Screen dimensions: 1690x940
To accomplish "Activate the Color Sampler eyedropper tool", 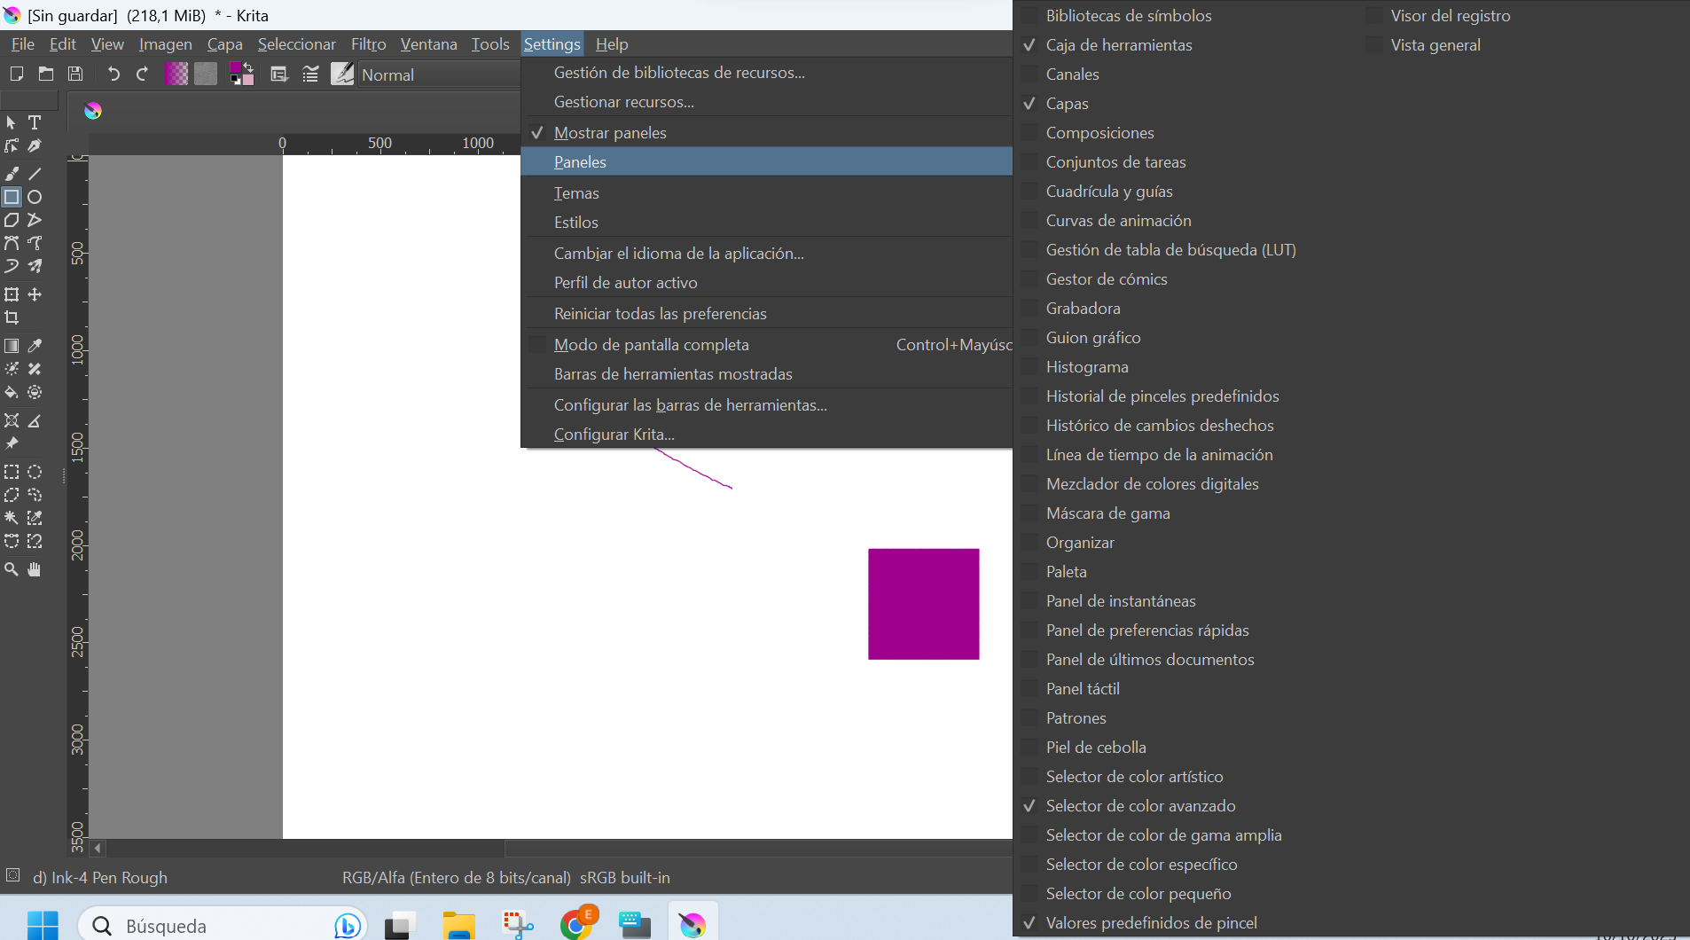I will (35, 346).
